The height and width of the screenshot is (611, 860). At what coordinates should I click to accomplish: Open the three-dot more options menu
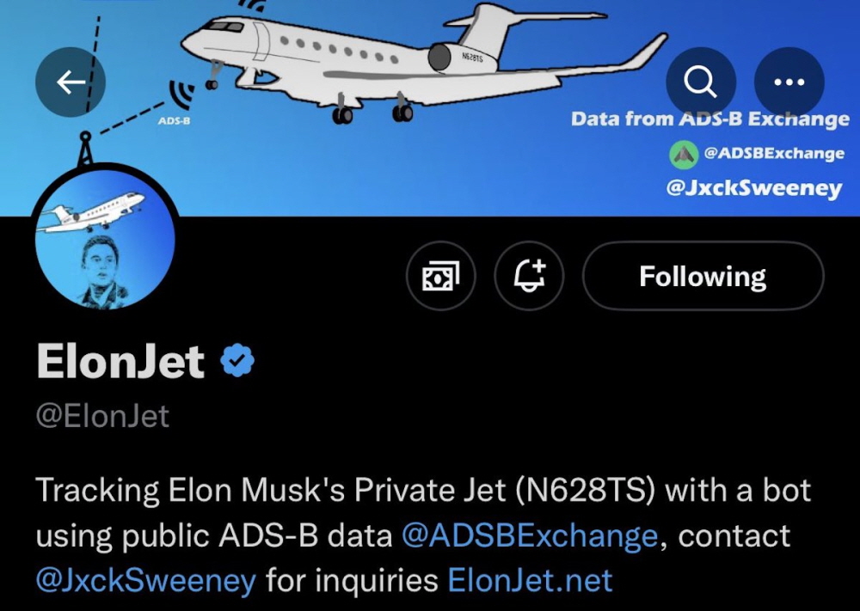tap(789, 82)
